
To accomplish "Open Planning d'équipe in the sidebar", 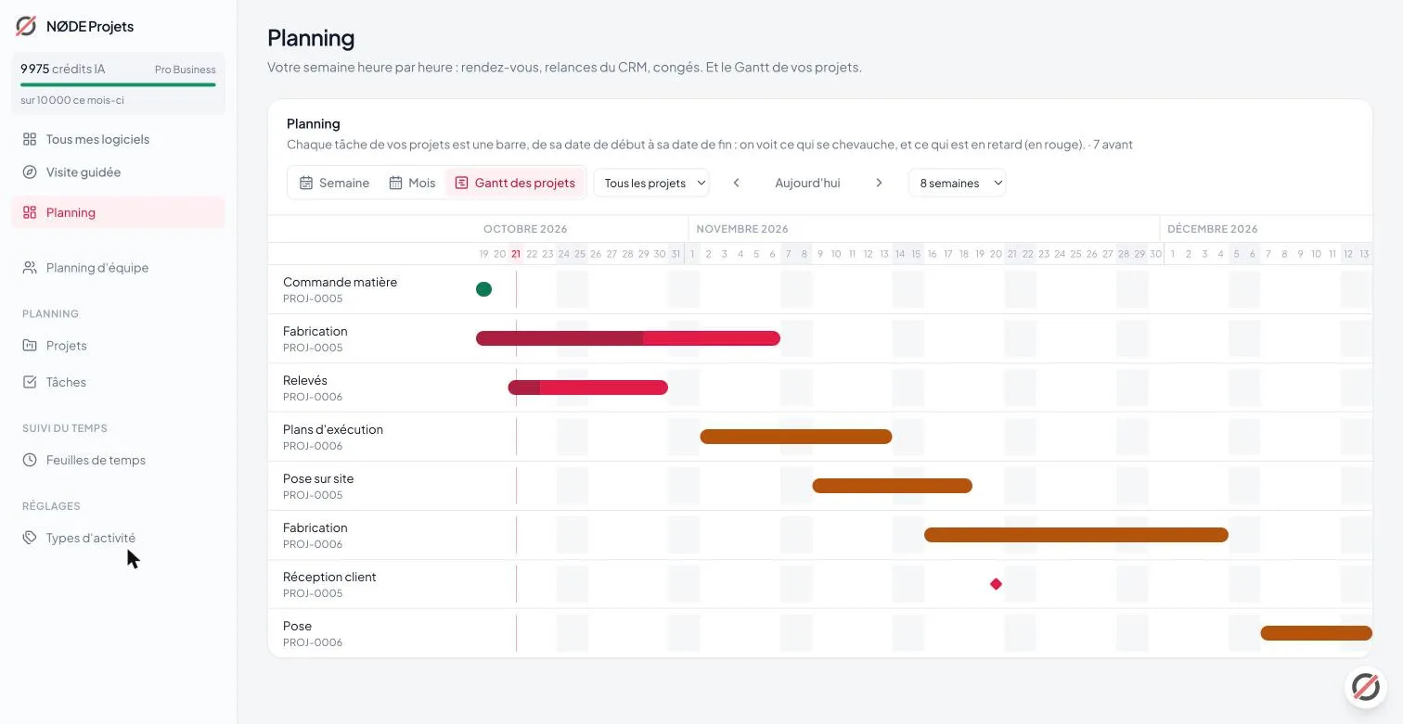I will [118, 268].
